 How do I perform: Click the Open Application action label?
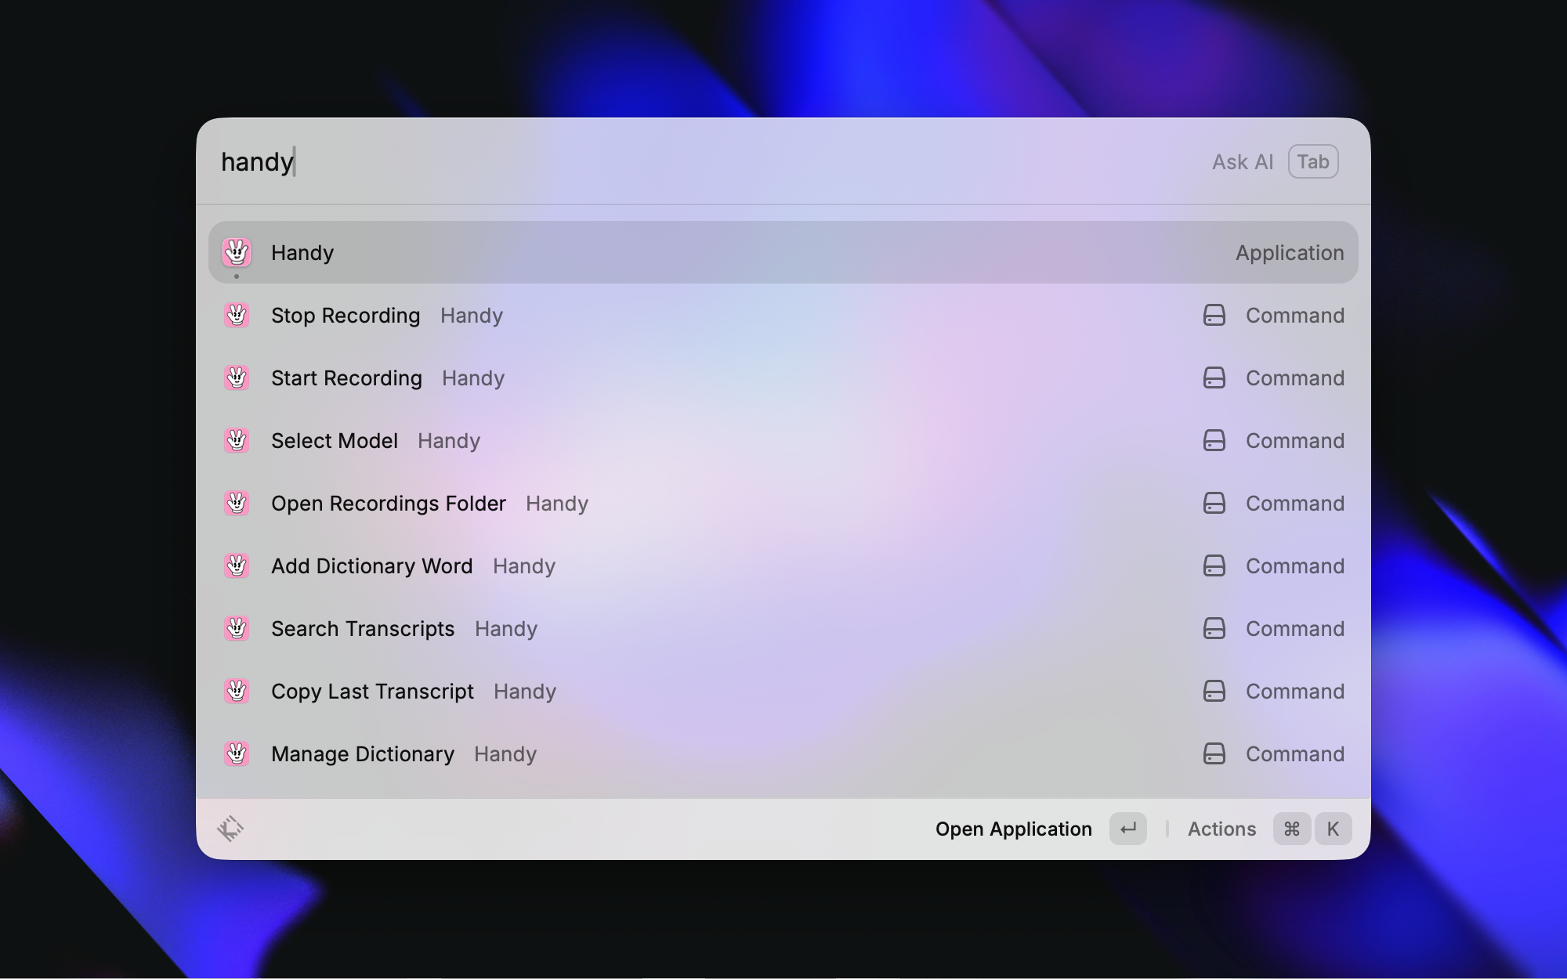1013,829
